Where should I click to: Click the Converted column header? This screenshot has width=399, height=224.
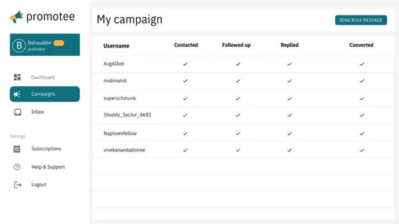362,45
